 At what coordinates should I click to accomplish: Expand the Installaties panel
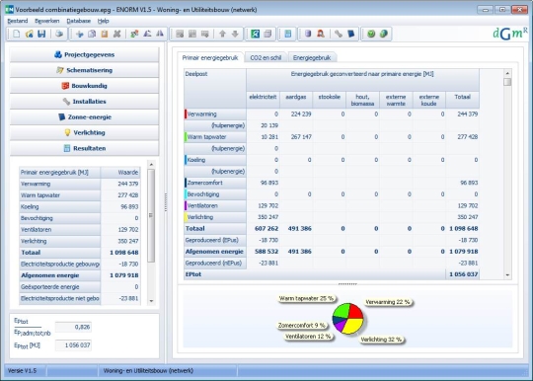tap(84, 102)
